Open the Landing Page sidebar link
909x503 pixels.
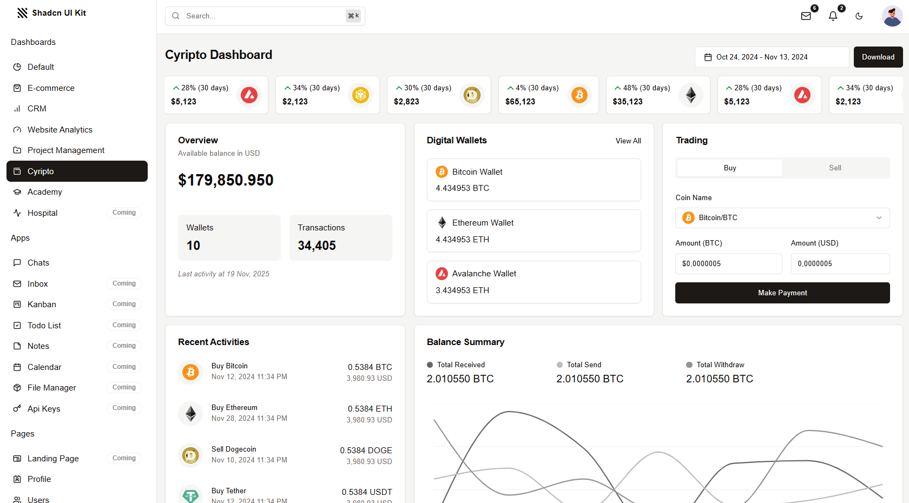77,459
